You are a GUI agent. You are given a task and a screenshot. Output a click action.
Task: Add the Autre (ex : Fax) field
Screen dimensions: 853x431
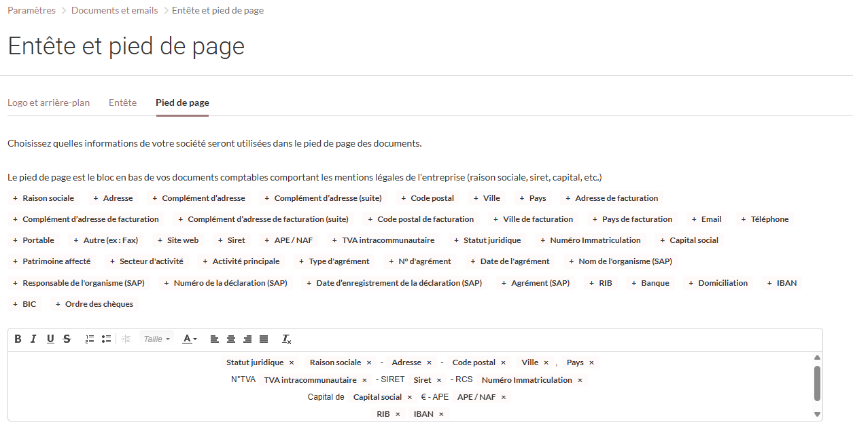105,240
